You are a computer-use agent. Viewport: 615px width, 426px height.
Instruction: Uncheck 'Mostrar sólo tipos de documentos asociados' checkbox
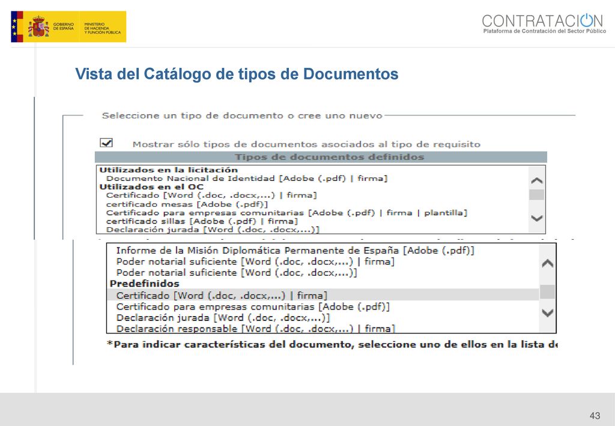point(106,143)
